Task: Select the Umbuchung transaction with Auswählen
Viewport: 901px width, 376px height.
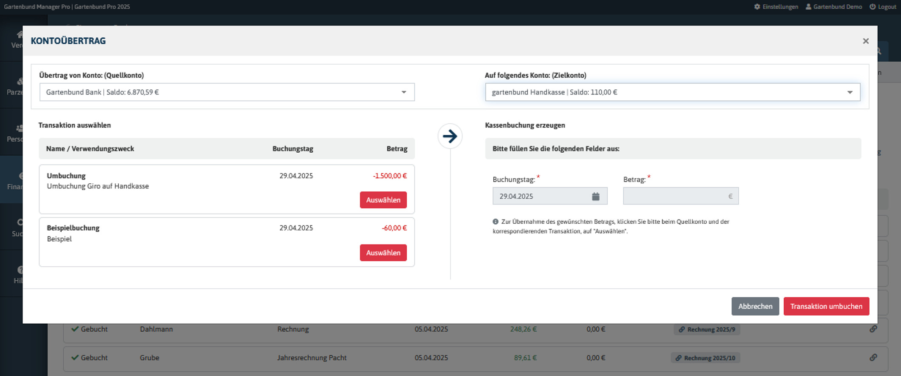Action: coord(383,200)
